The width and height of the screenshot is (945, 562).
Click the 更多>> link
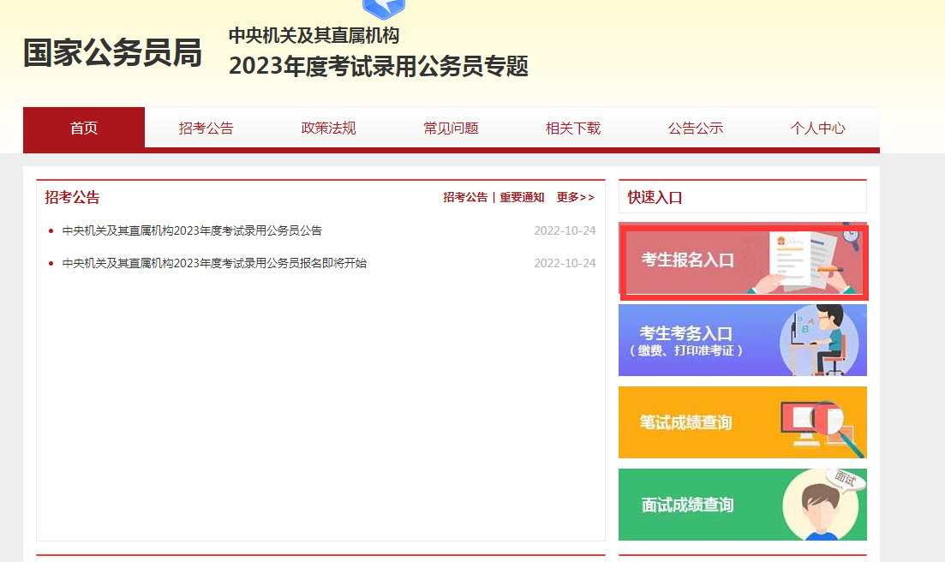point(576,197)
